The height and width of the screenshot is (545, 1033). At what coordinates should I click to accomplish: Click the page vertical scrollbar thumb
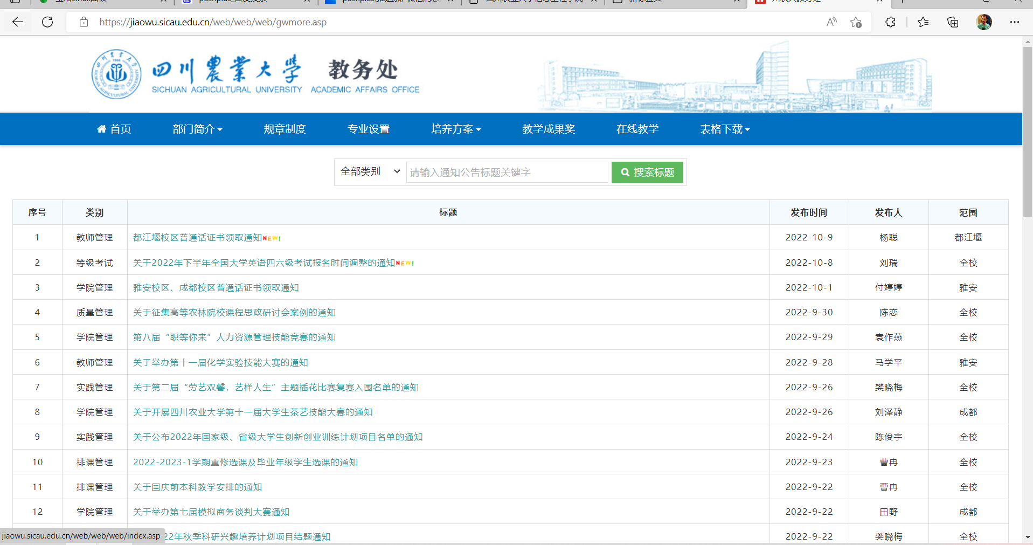pos(1028,132)
